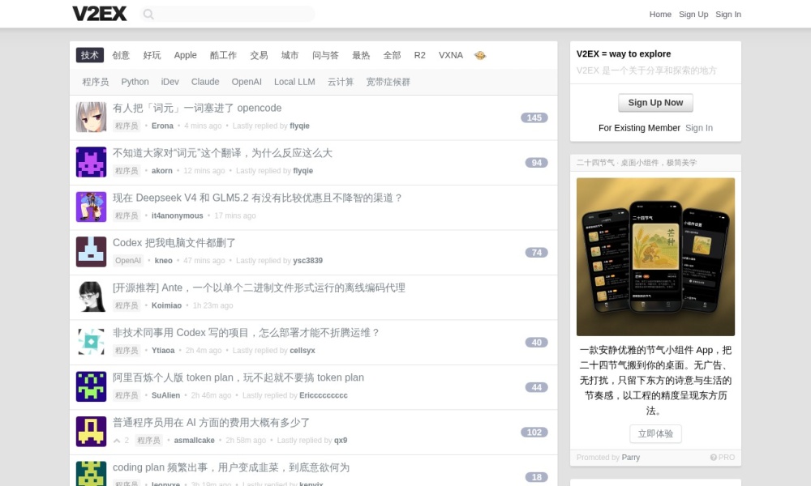Switch to the VXNA tab
The width and height of the screenshot is (811, 486).
450,55
